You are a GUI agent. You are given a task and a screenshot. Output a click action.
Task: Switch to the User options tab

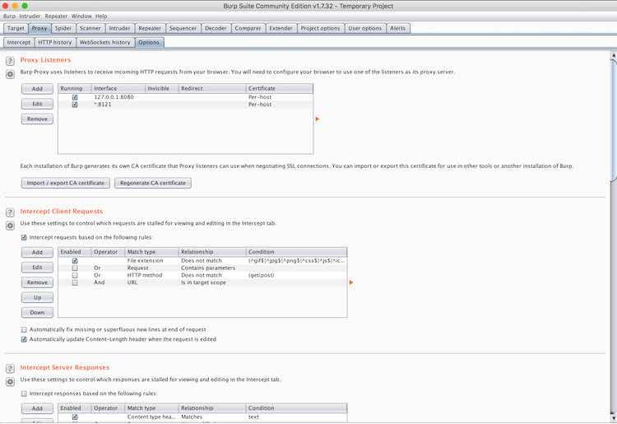tap(364, 28)
